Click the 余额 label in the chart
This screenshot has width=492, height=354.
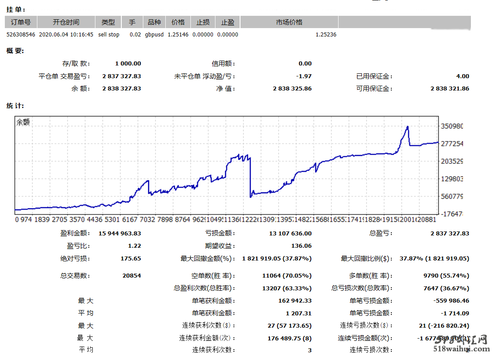23,122
